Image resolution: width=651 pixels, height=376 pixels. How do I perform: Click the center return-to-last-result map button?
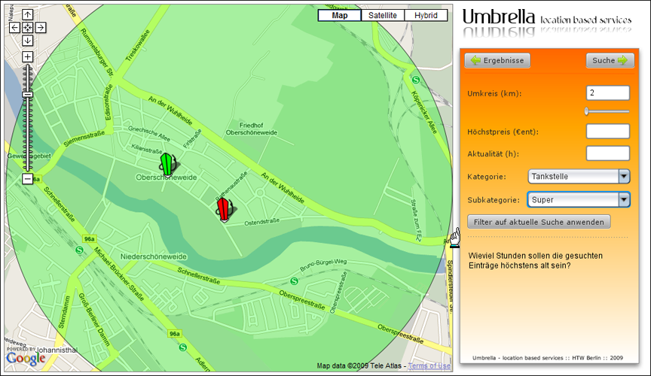(x=27, y=28)
